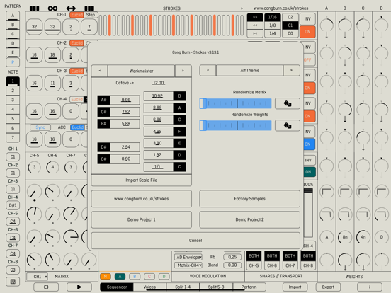Switch to the Sequencer tab
This screenshot has width=391, height=293.
click(x=117, y=287)
